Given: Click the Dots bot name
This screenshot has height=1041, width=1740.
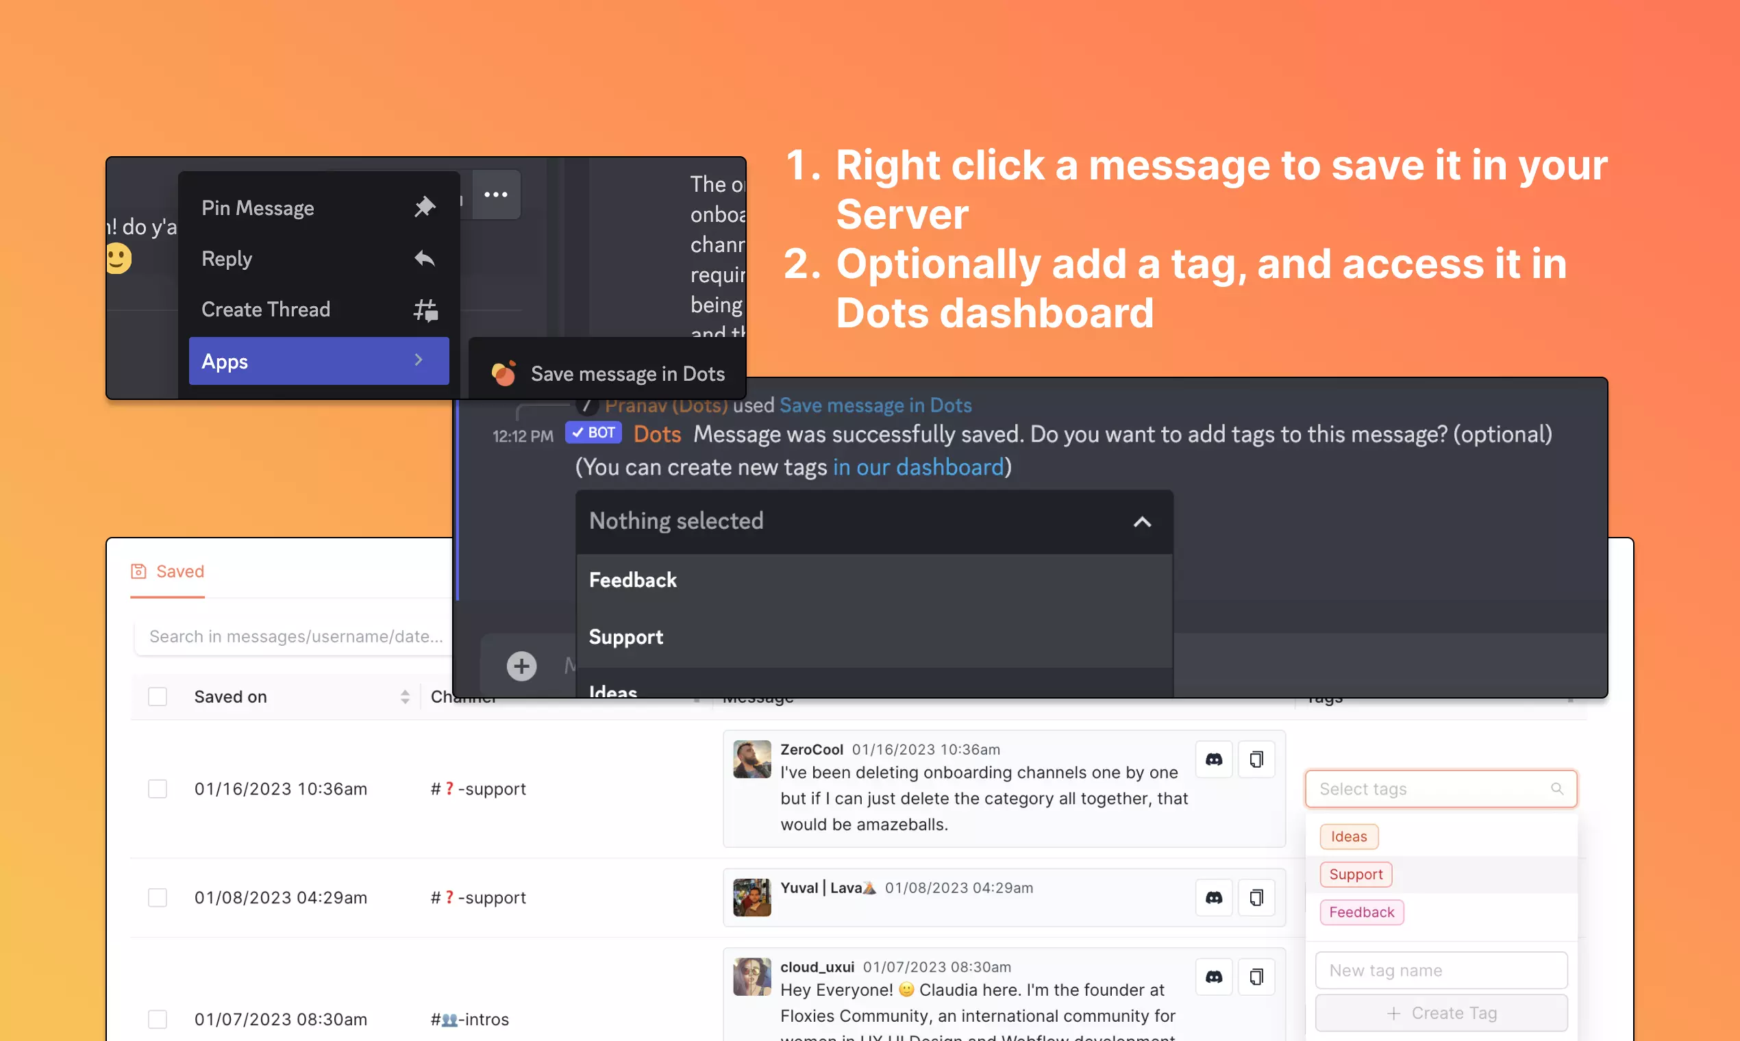Looking at the screenshot, I should click(657, 434).
